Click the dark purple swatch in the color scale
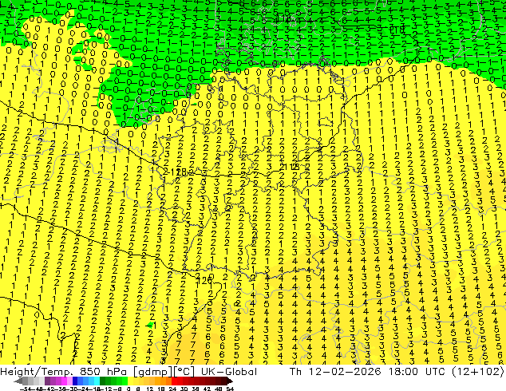This screenshot has width=506, height=391. (47, 381)
